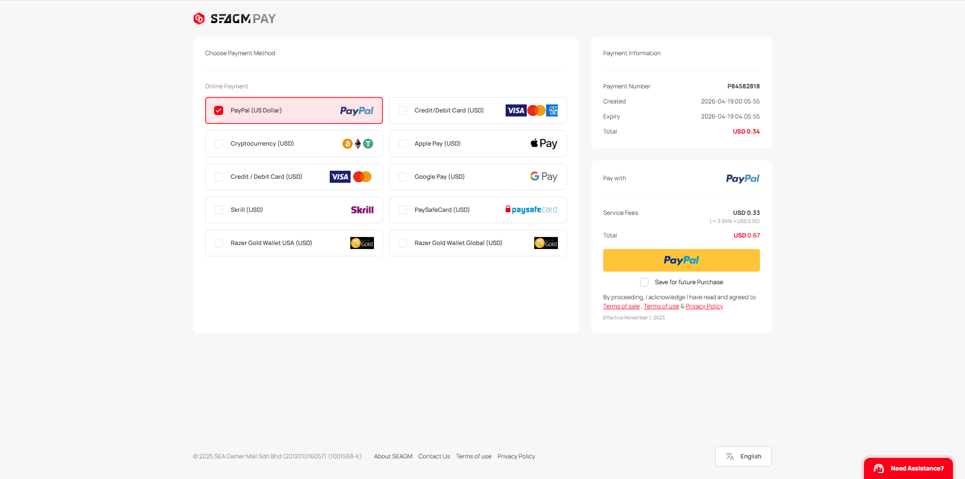Click the created time 2026-04-19 00:05:55

click(x=730, y=101)
